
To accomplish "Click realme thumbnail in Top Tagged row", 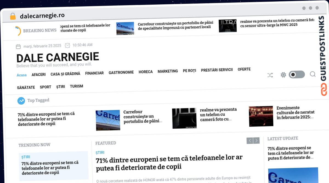I will point(184,118).
